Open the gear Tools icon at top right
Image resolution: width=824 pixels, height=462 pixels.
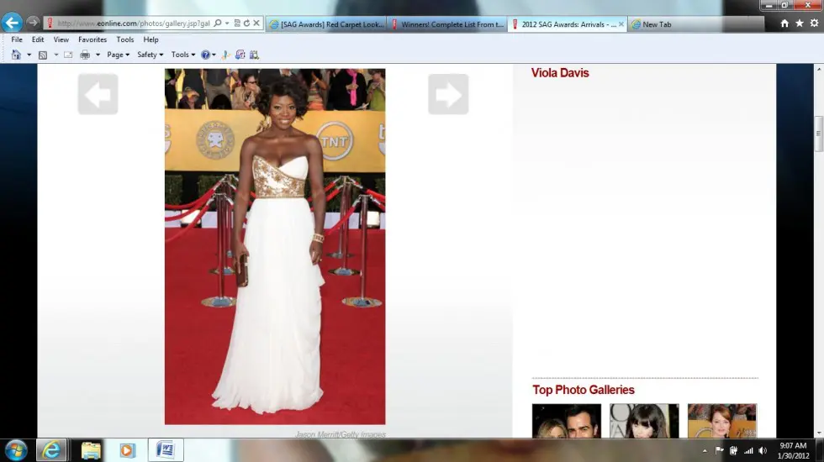pyautogui.click(x=814, y=24)
